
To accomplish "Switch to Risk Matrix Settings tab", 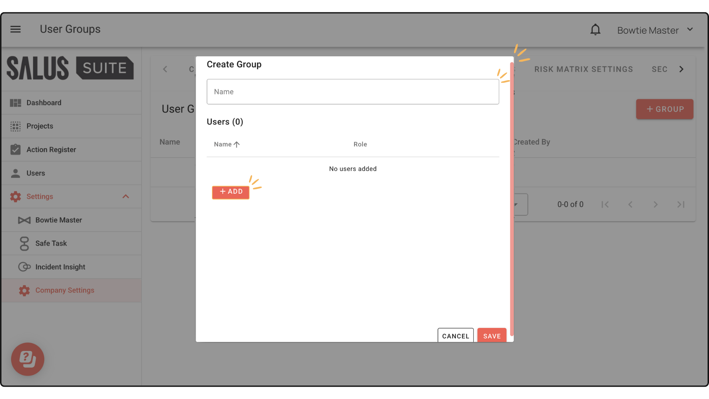I will coord(583,69).
